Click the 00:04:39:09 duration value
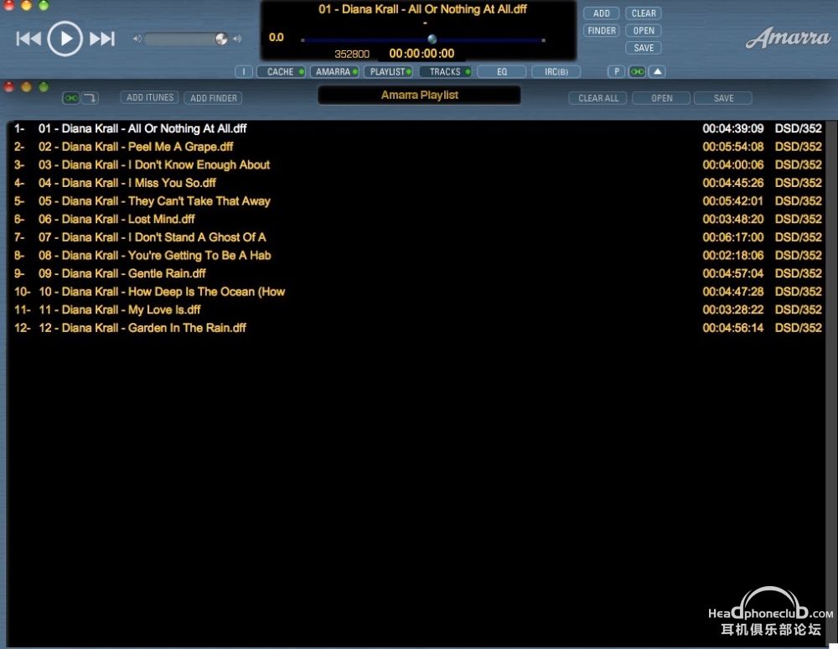The width and height of the screenshot is (838, 649). pyautogui.click(x=732, y=128)
